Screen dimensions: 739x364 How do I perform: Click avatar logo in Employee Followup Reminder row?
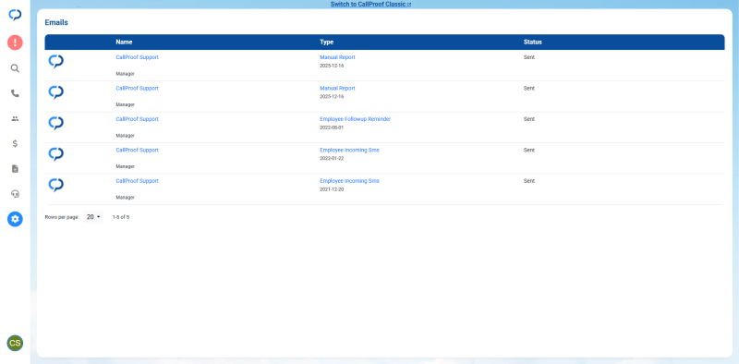coord(56,124)
